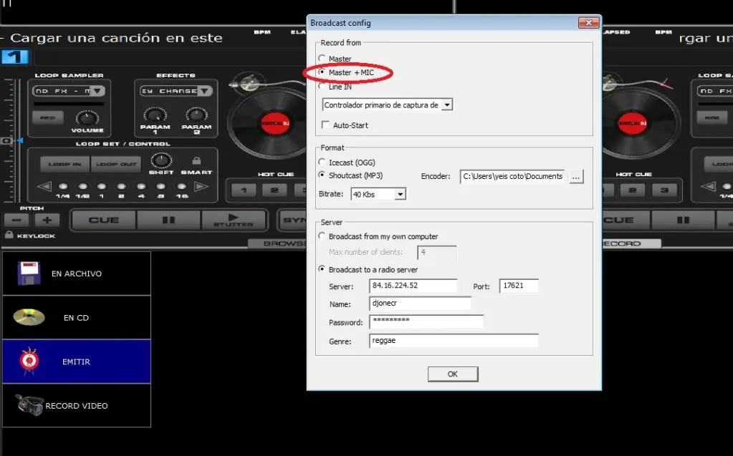The height and width of the screenshot is (456, 733).
Task: Click the left deck pitch minus button
Action: [x=16, y=220]
